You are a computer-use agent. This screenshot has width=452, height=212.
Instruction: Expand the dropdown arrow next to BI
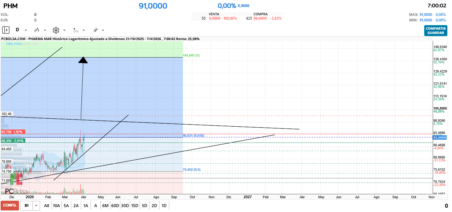36,206
